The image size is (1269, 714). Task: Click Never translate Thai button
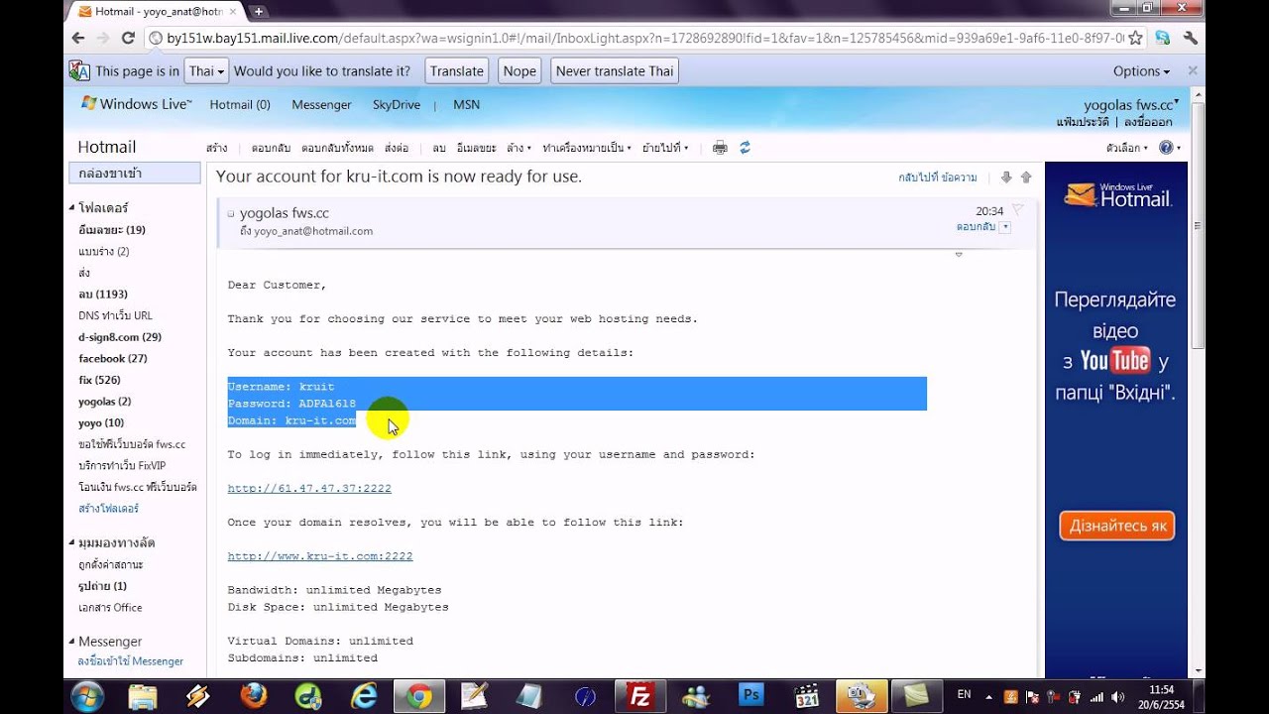click(x=615, y=71)
